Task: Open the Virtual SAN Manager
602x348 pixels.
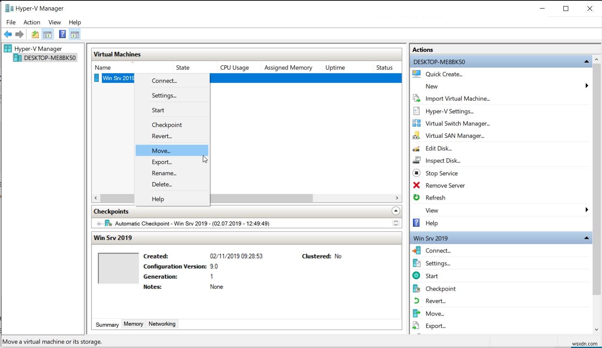Action: coord(454,135)
